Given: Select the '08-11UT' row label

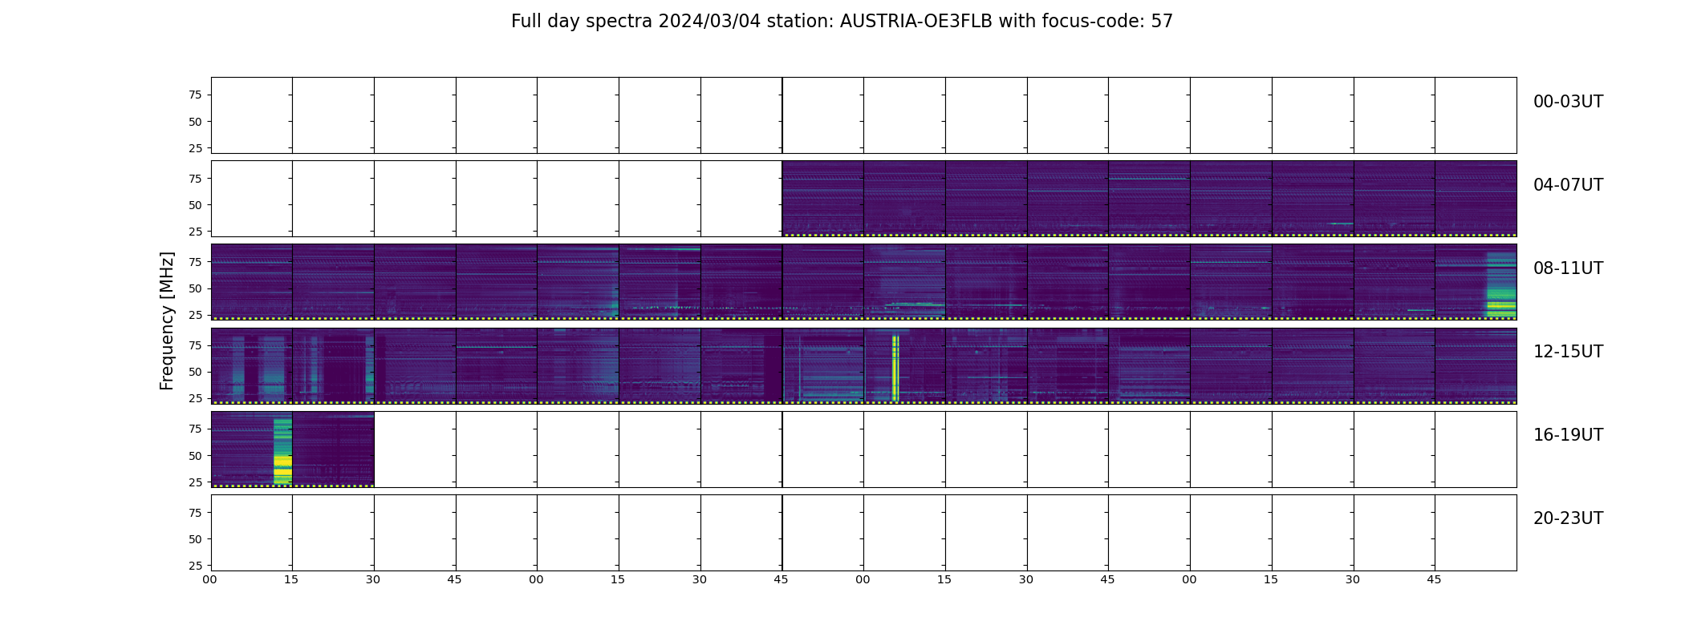Looking at the screenshot, I should 1568,268.
